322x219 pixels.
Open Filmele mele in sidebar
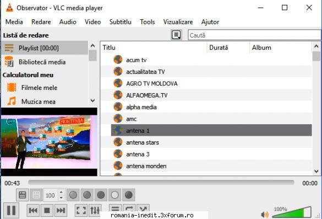click(x=45, y=88)
